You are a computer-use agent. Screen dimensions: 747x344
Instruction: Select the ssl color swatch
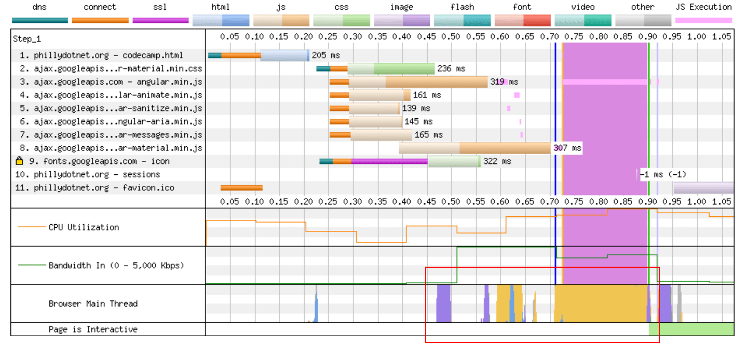coord(160,19)
